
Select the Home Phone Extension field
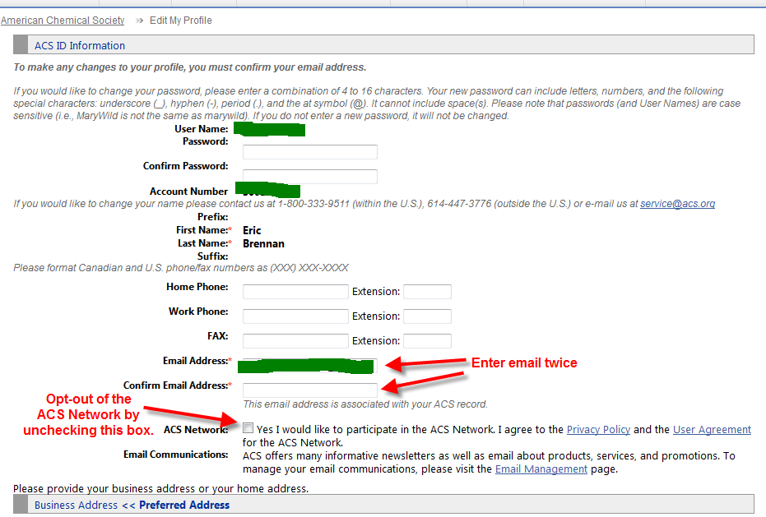pyautogui.click(x=427, y=292)
